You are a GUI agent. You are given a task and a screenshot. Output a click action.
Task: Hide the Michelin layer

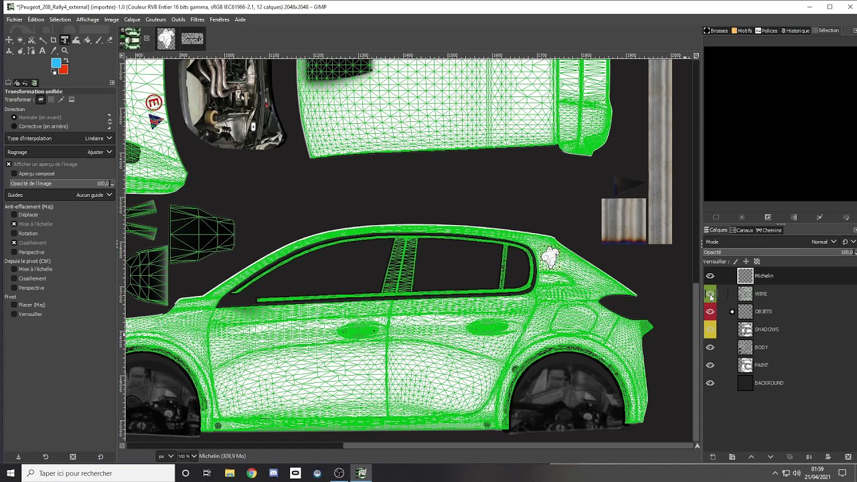pyautogui.click(x=710, y=276)
